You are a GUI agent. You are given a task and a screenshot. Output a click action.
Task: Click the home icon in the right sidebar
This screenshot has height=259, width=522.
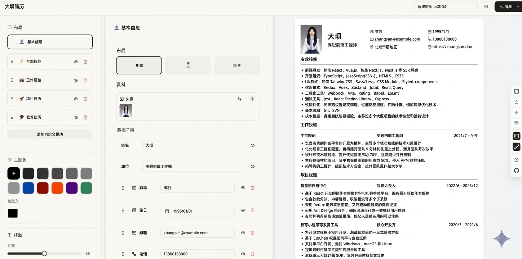[x=516, y=159]
